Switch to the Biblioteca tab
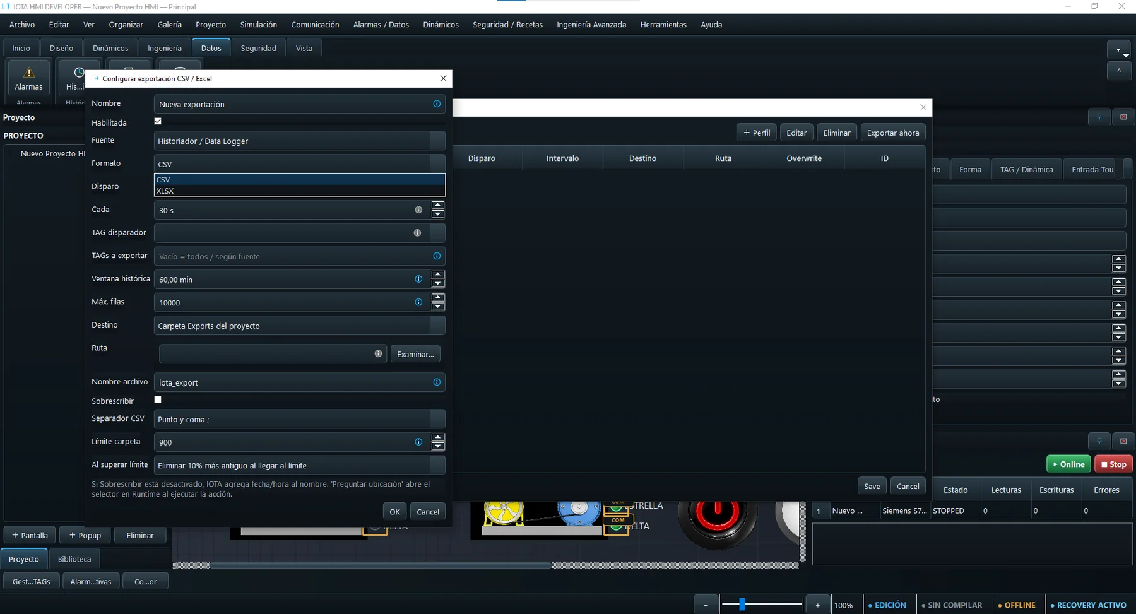Image resolution: width=1136 pixels, height=614 pixels. click(x=74, y=559)
